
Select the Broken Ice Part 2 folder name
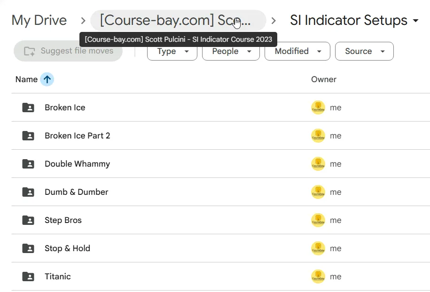78,136
